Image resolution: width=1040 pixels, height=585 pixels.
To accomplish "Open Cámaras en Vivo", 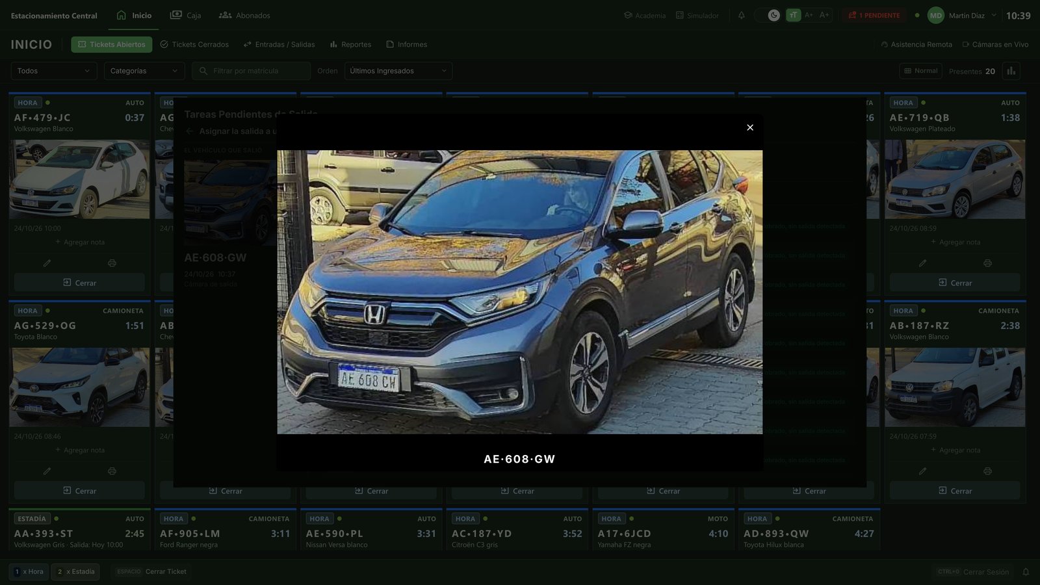I will tap(995, 44).
